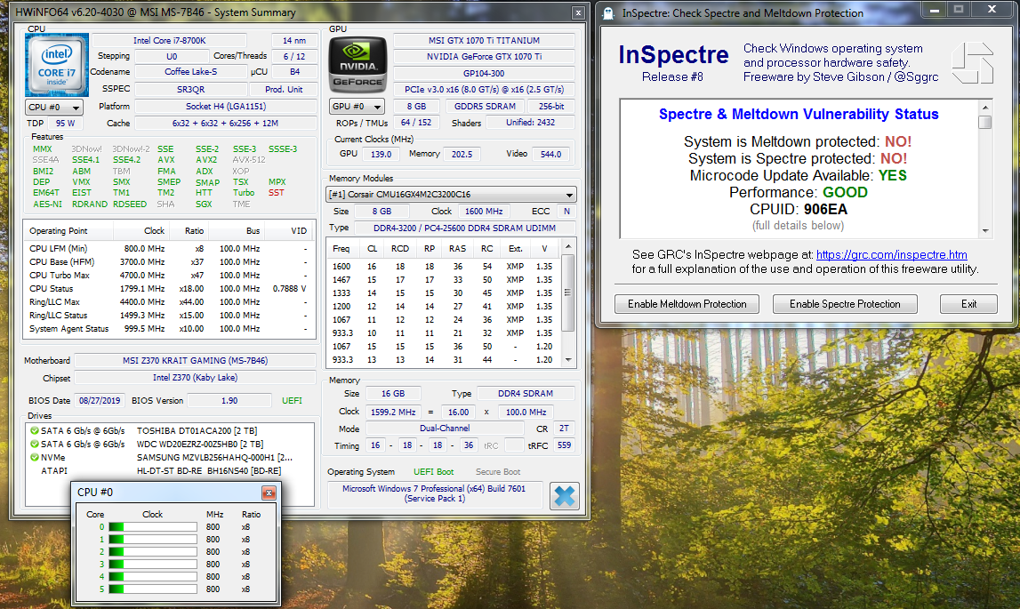This screenshot has height=609, width=1020.
Task: Click InSpectre status panel scroll-down arrow
Action: (984, 231)
